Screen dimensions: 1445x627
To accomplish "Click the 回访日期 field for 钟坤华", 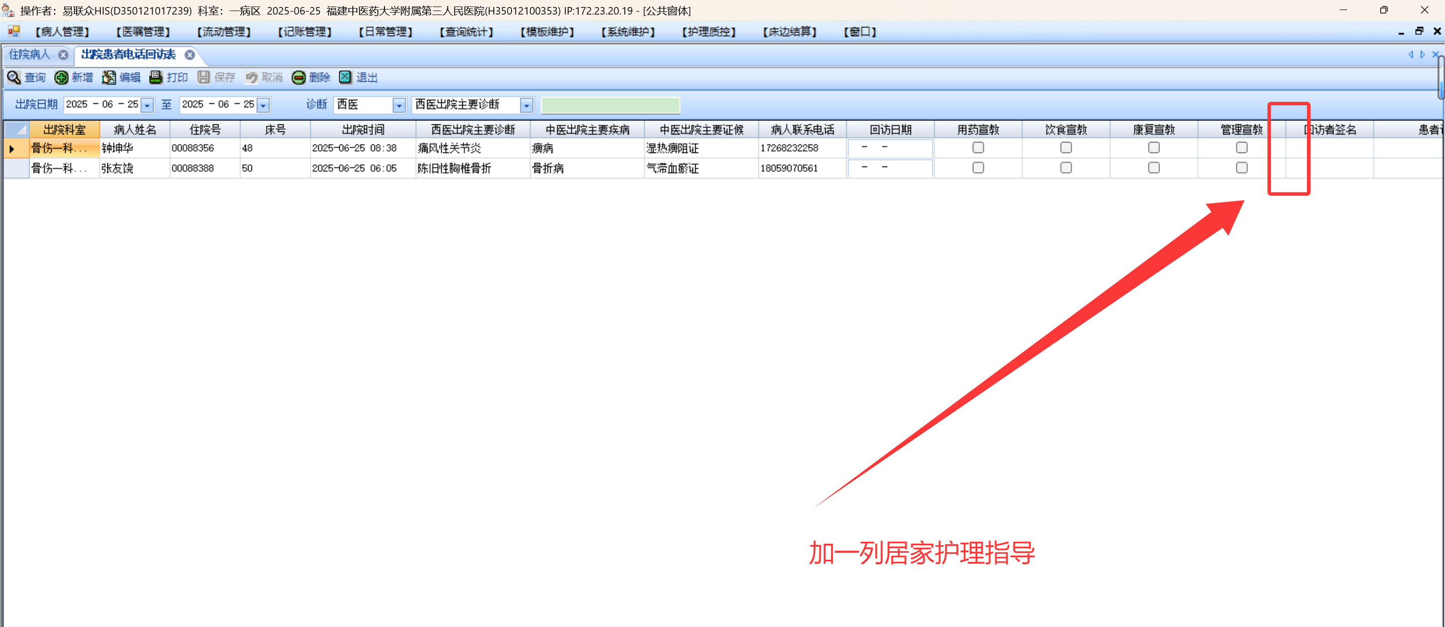I will pos(890,147).
